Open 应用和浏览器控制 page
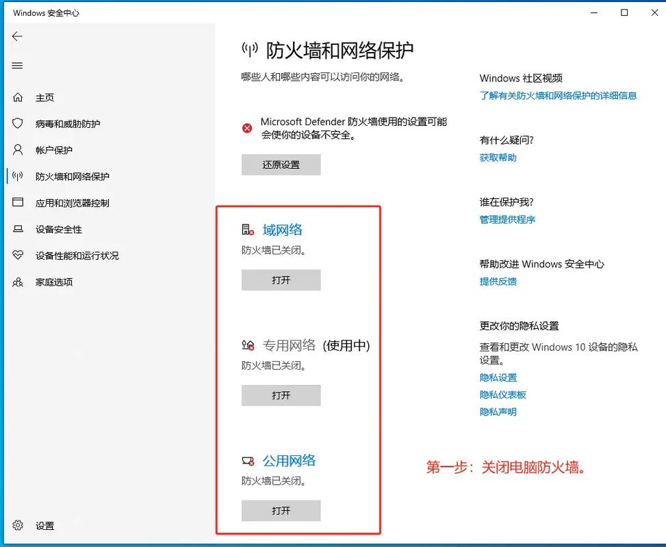666x547 pixels. coord(72,203)
